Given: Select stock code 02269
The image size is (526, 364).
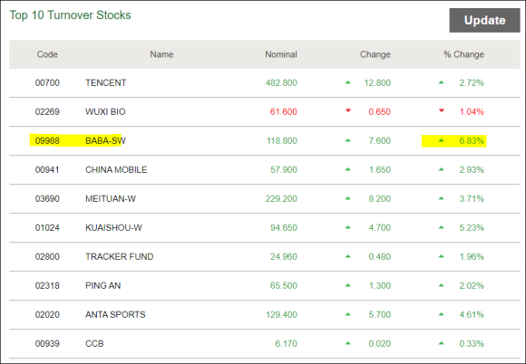Looking at the screenshot, I should click(47, 111).
